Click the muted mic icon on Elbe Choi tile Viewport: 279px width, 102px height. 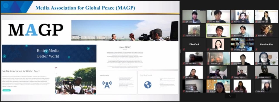[184, 49]
